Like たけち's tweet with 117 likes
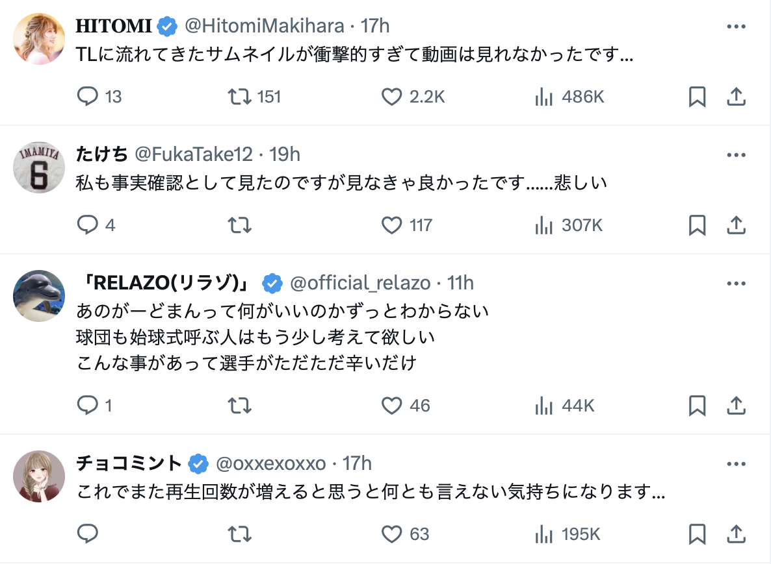The height and width of the screenshot is (564, 771). (x=392, y=225)
